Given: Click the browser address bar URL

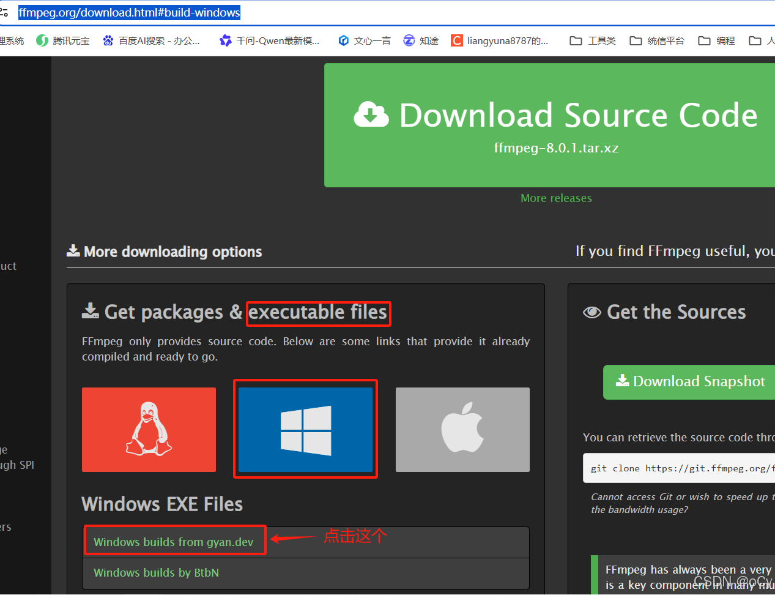Looking at the screenshot, I should [129, 12].
